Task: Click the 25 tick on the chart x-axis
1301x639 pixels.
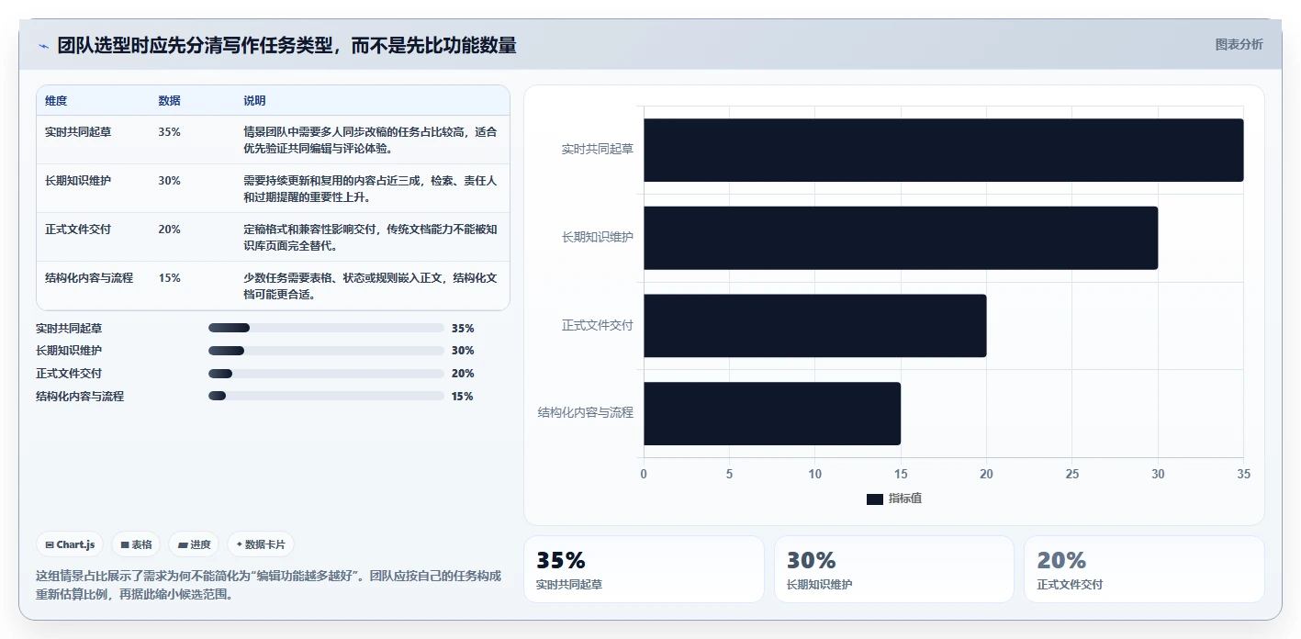Action: click(x=1072, y=475)
